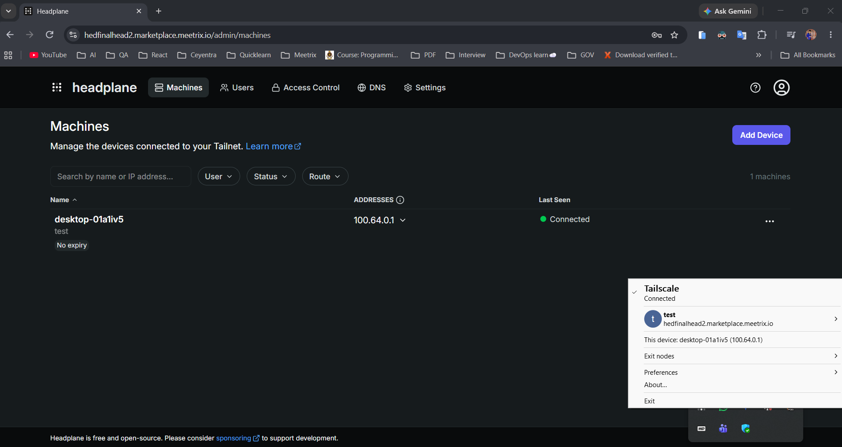The image size is (842, 447).
Task: Open the Chrome profile picture
Action: tap(811, 35)
